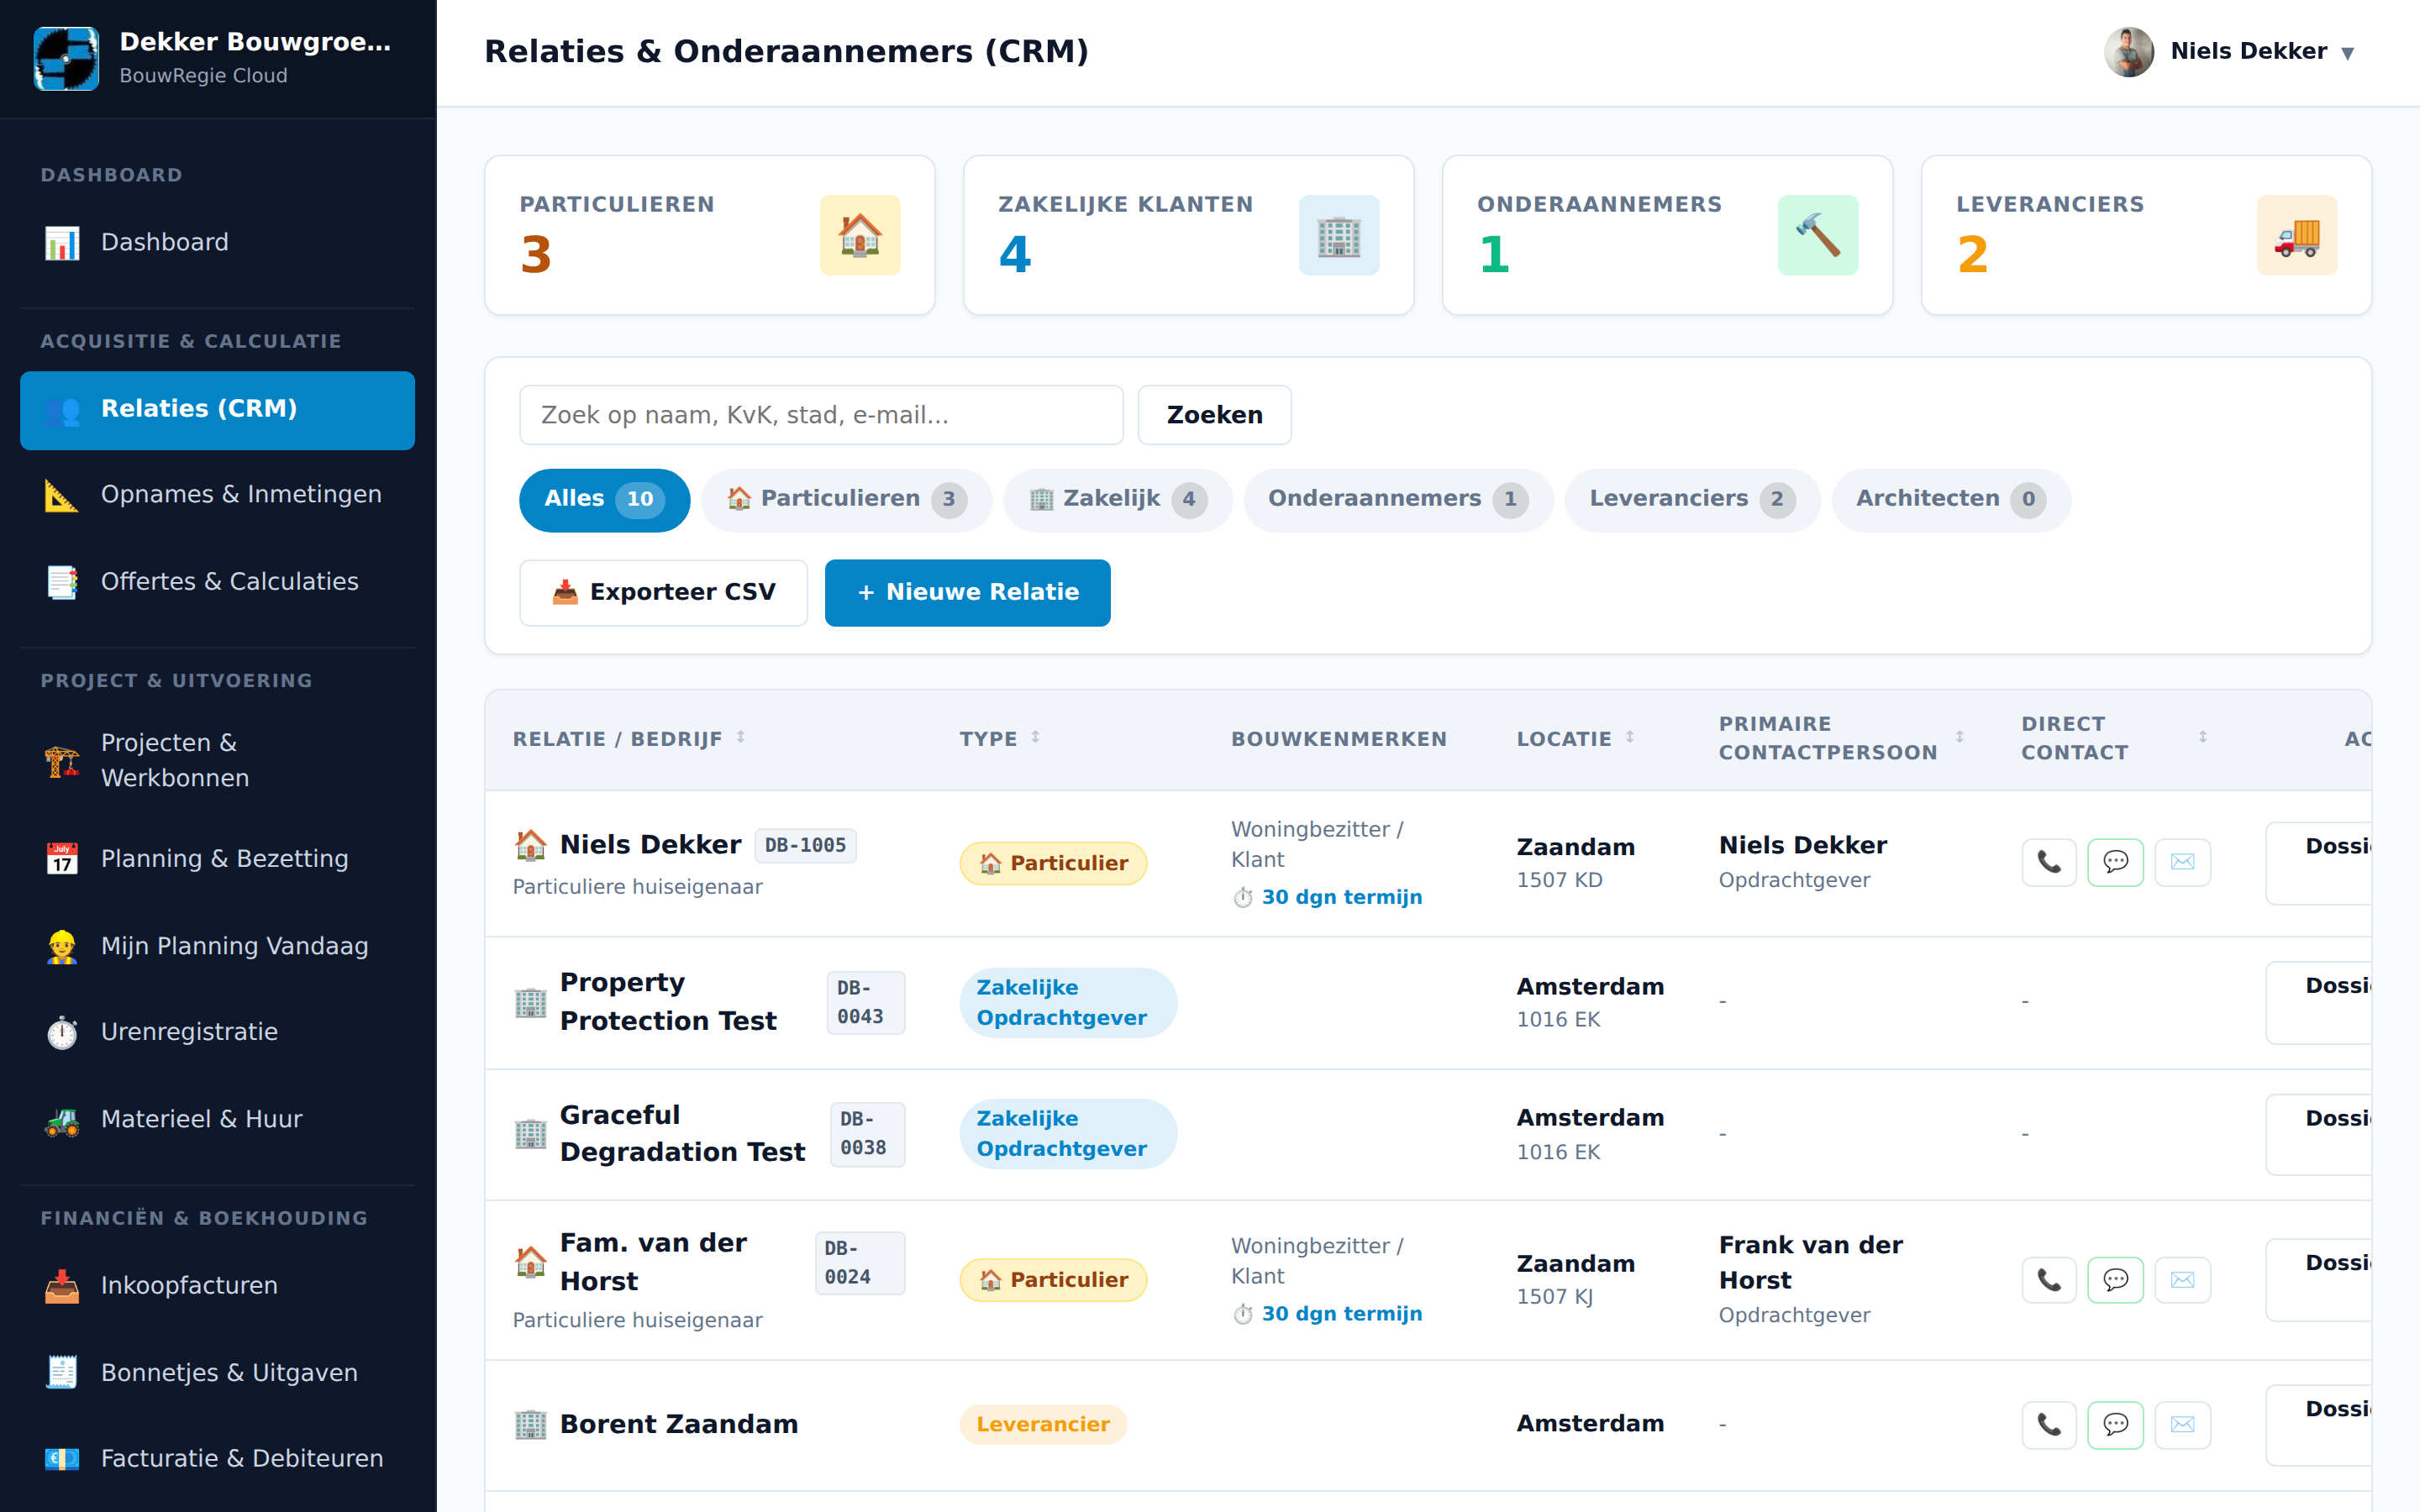
Task: Open Dashboard in the sidebar
Action: 217,242
